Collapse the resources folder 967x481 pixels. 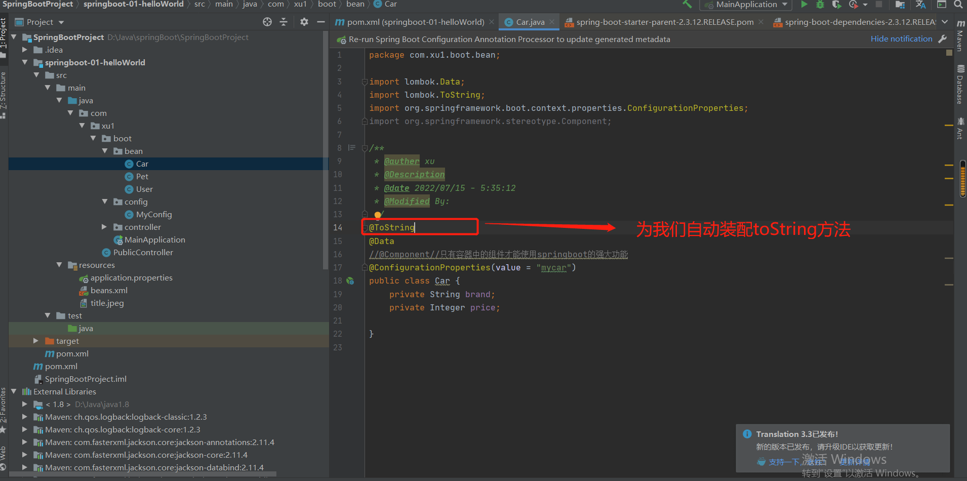coord(59,265)
